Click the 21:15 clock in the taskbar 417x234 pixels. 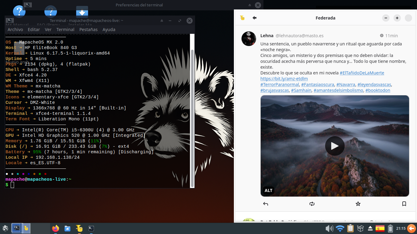[x=401, y=228]
